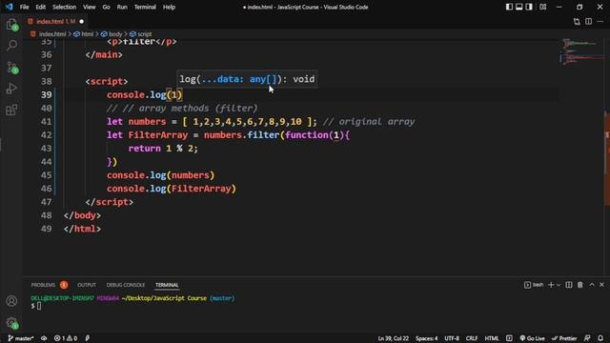The image size is (610, 343).
Task: Click the Open Changes icon in editor toolbar
Action: (577, 21)
